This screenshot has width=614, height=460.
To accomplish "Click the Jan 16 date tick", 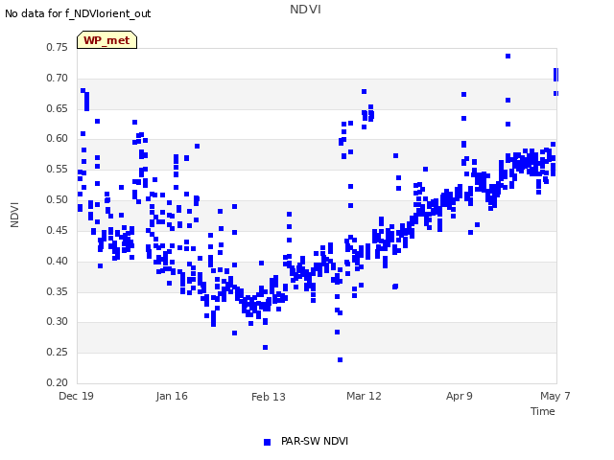I will pyautogui.click(x=172, y=396).
